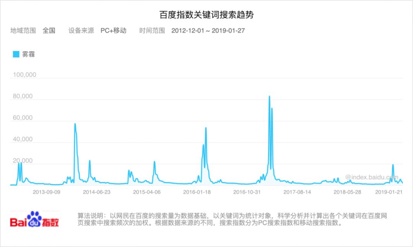Click the blue 雾霾 legend color swatch
413x247 pixels.
tap(16, 54)
